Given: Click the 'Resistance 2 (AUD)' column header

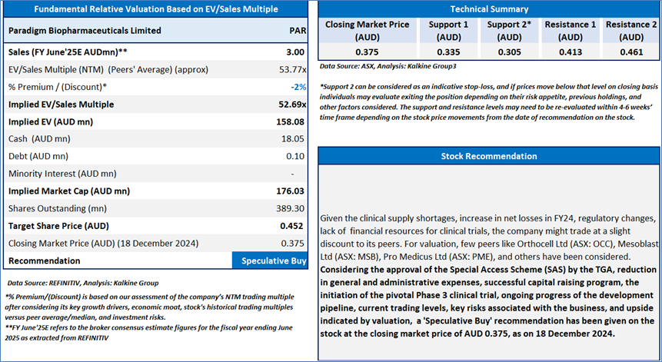Looking at the screenshot, I should coord(631,31).
